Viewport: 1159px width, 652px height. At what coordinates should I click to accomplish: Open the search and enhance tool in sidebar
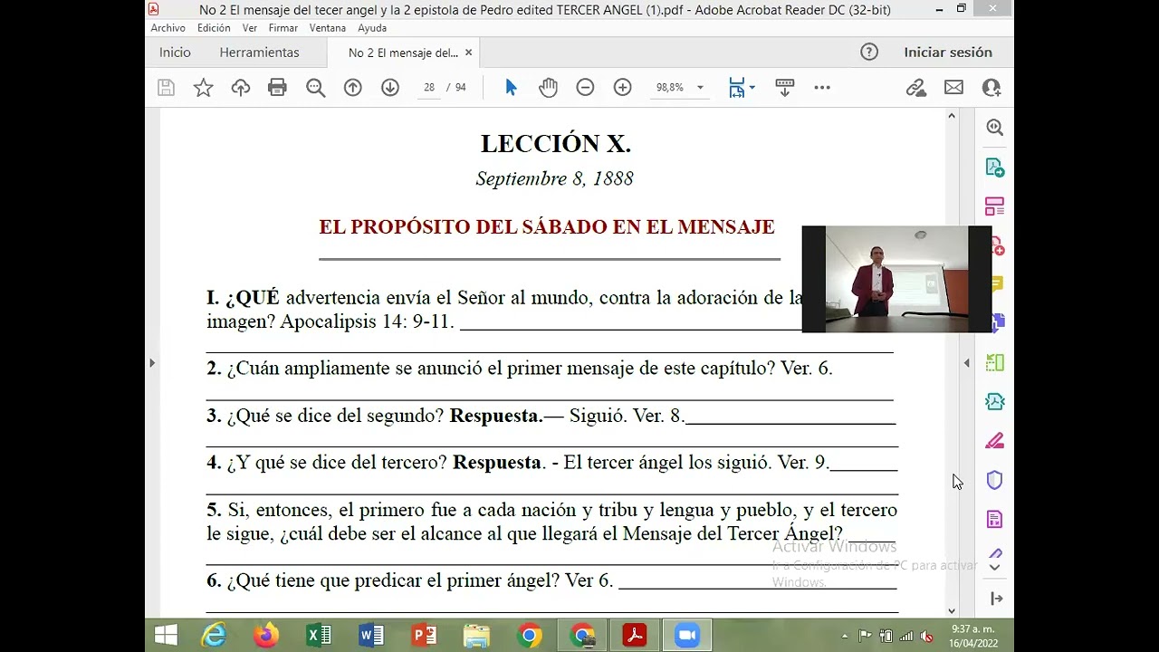pos(994,129)
